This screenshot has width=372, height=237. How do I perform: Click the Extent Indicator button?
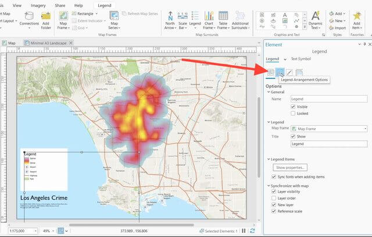coord(88,21)
